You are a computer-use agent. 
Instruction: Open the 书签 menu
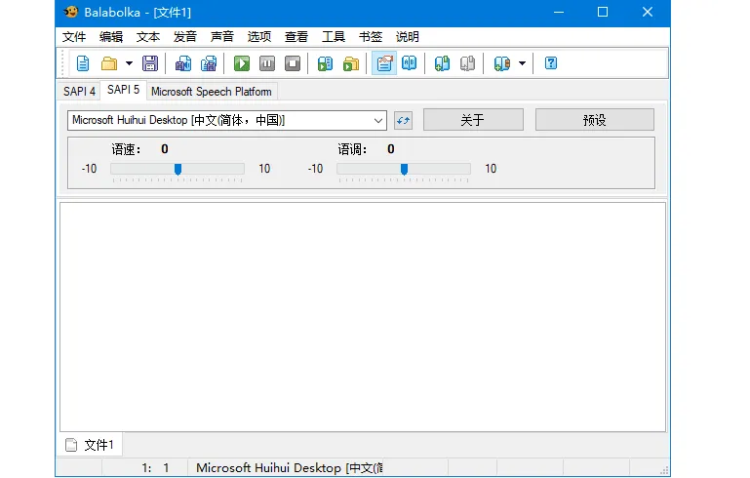371,37
